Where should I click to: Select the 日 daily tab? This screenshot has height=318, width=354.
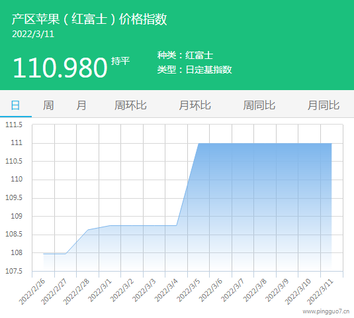click(15, 105)
